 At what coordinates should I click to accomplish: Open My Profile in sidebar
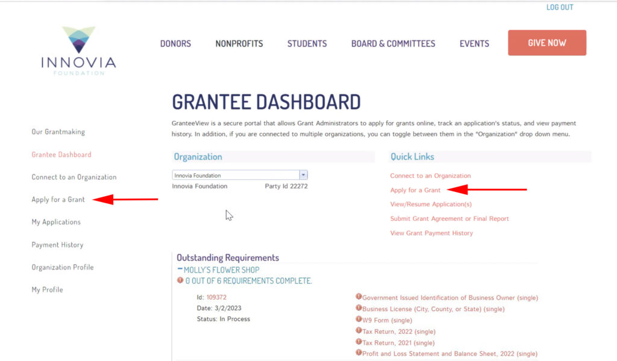47,289
